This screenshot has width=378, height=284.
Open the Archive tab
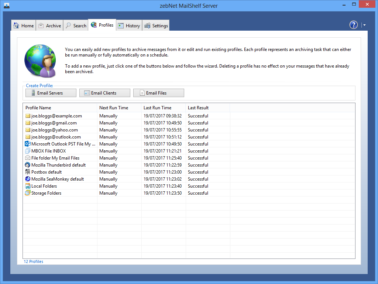tap(49, 25)
